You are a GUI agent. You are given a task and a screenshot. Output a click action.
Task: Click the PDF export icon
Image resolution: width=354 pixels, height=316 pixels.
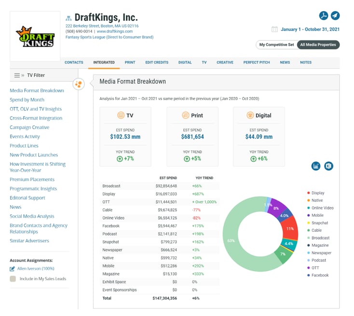tap(324, 15)
